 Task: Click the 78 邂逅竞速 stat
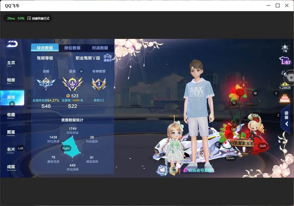(x=53, y=159)
